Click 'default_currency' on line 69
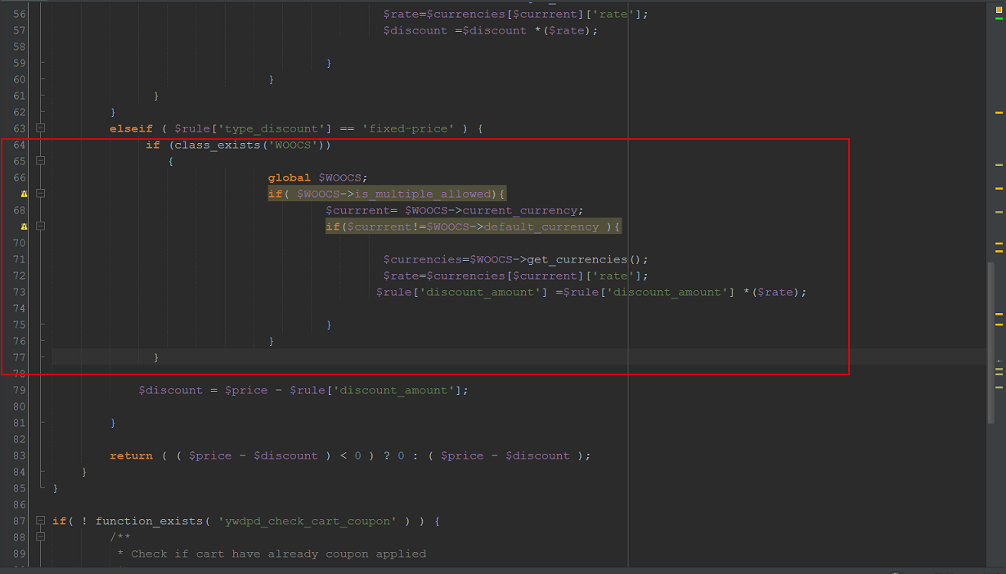Viewport: 1006px width, 574px height. (541, 226)
